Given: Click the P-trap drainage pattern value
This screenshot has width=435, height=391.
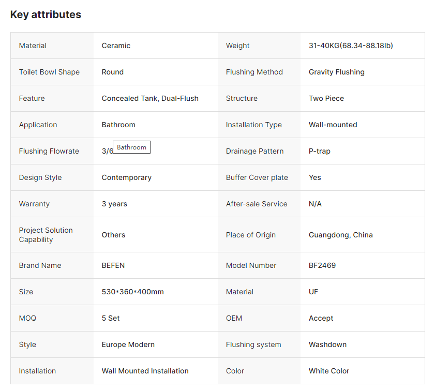Looking at the screenshot, I should point(319,151).
